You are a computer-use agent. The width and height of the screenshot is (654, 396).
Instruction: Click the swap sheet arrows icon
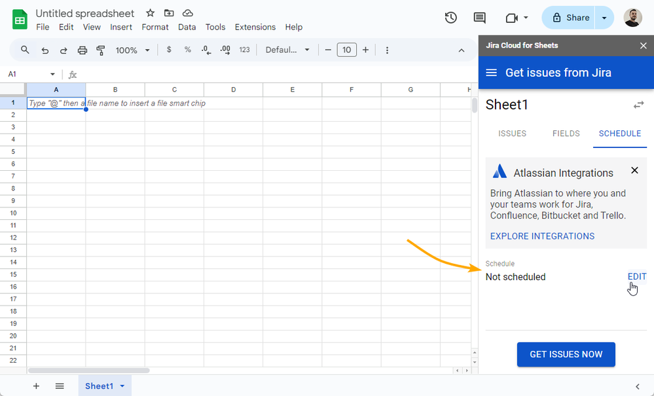[x=638, y=105]
